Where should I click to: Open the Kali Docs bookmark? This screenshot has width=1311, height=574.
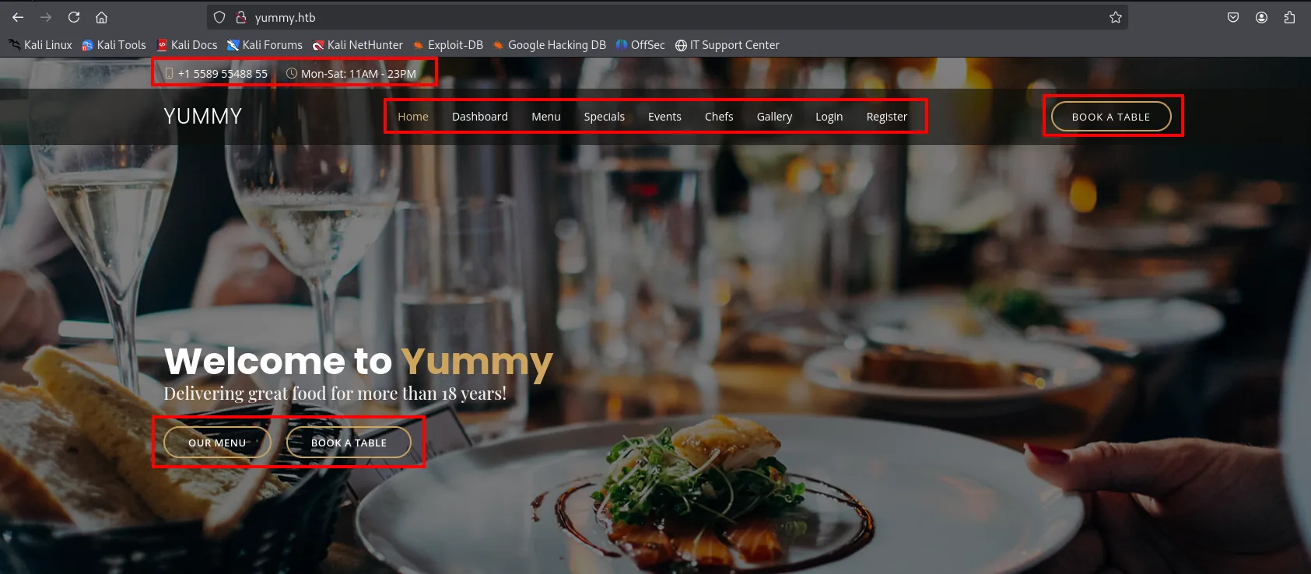[x=187, y=45]
